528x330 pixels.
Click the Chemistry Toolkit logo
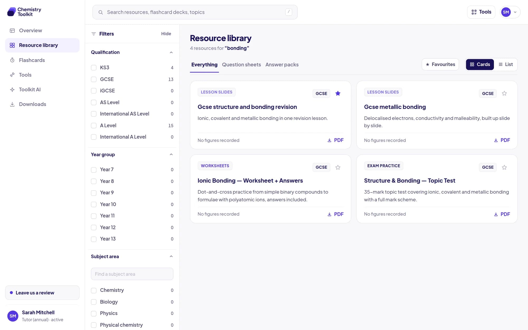point(24,12)
